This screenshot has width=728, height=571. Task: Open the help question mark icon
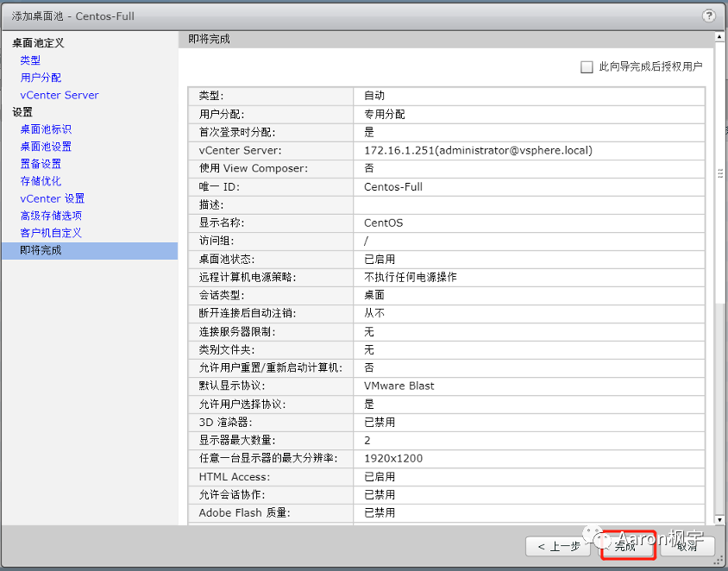pos(708,16)
